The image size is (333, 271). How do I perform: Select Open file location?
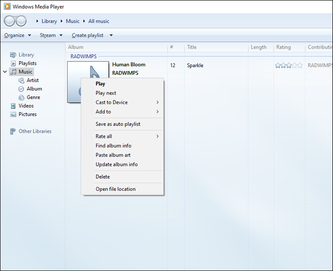(x=122, y=189)
